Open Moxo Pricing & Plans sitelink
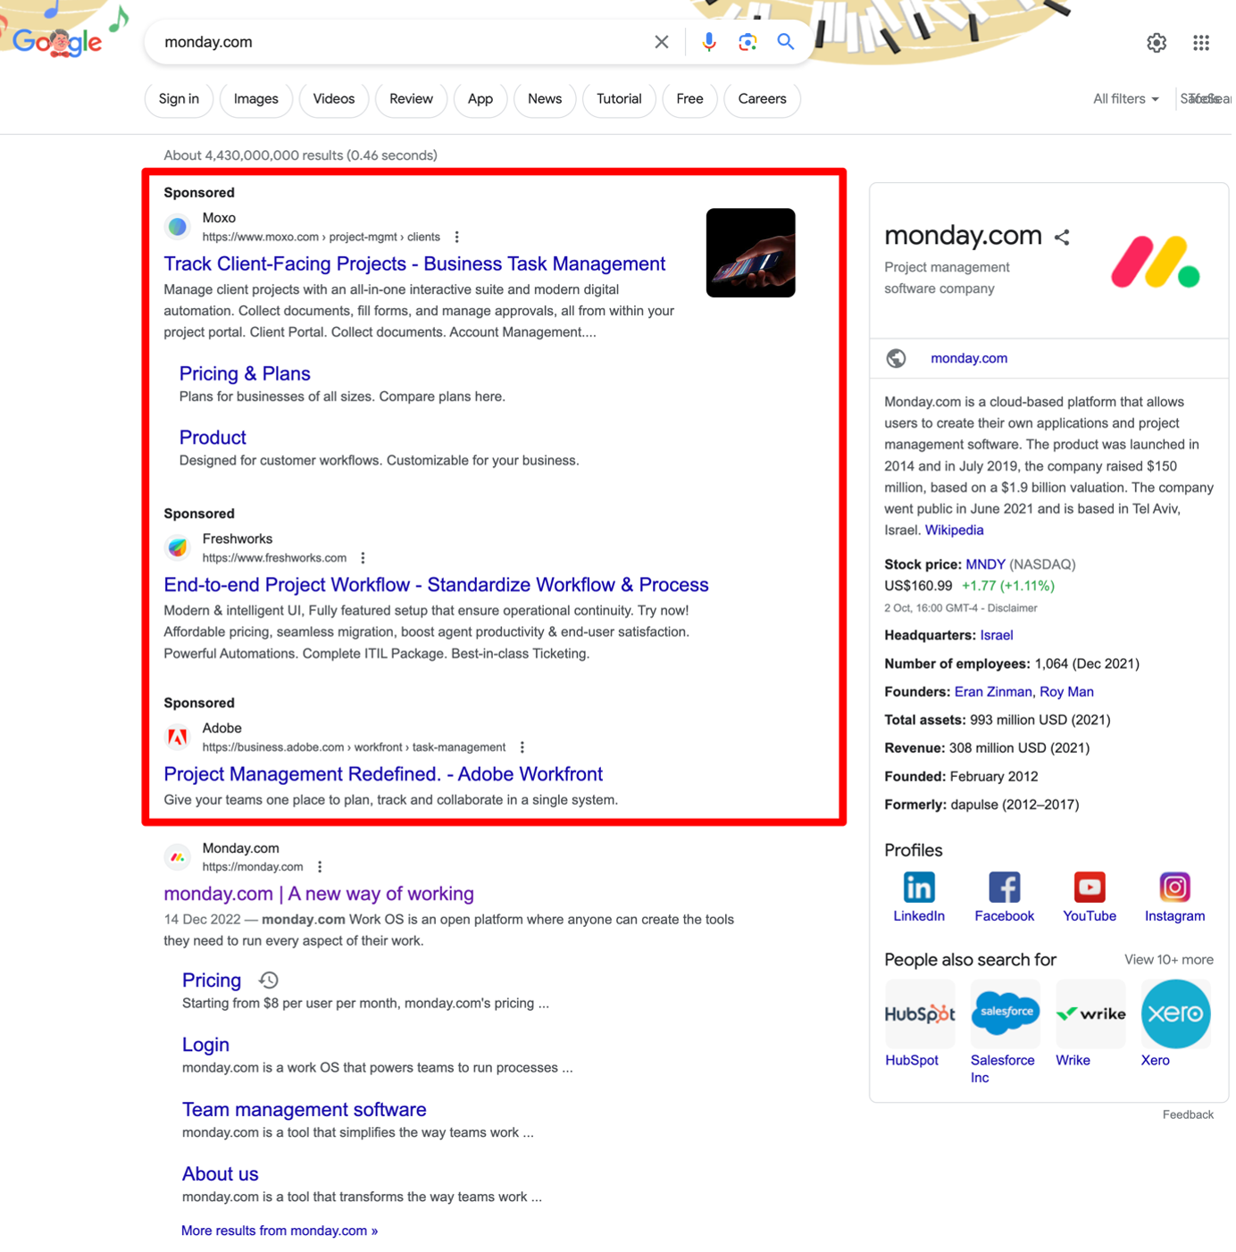The image size is (1236, 1252). coord(246,374)
